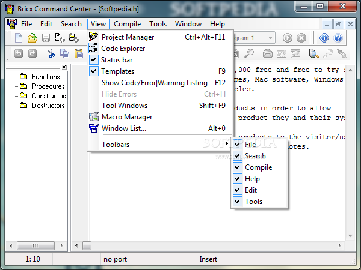The width and height of the screenshot is (361, 270).
Task: Select the Tool Windows menu entry
Action: pos(160,106)
